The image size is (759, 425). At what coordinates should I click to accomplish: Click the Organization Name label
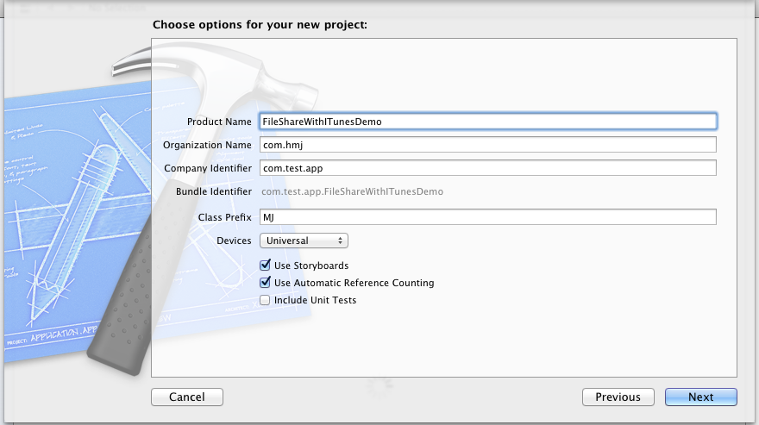[207, 145]
